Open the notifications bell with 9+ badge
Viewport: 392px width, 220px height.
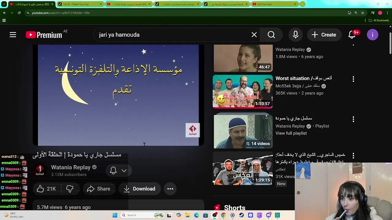coord(352,35)
